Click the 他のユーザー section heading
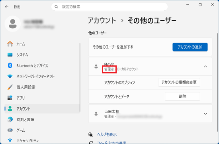 (97, 33)
